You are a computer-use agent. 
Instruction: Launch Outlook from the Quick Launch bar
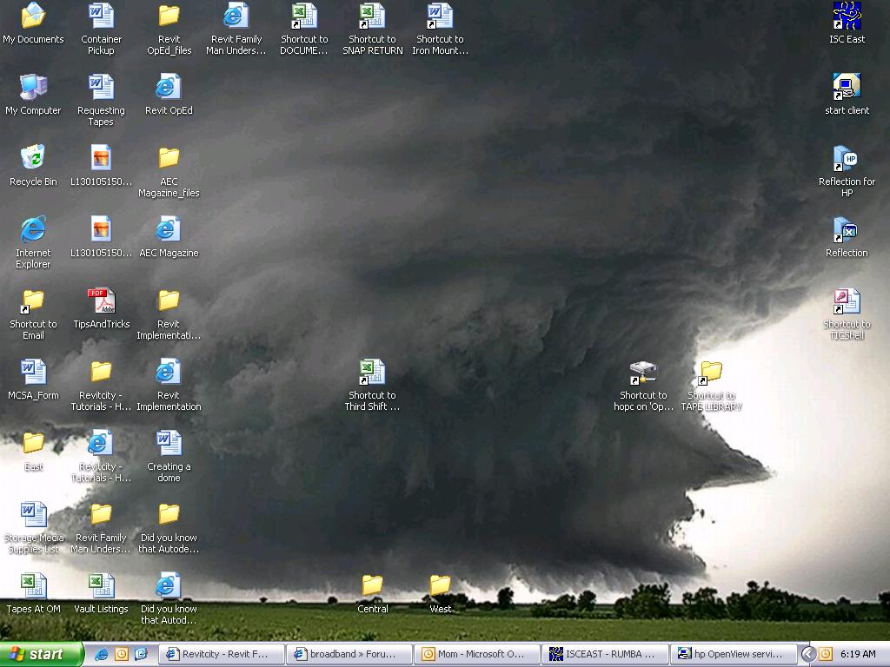click(122, 654)
